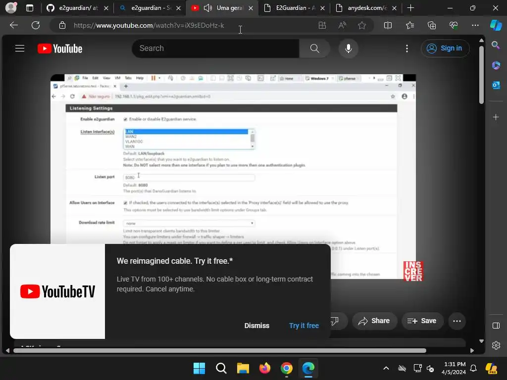This screenshot has width=507, height=380.
Task: Click the video player area
Action: pyautogui.click(x=233, y=176)
